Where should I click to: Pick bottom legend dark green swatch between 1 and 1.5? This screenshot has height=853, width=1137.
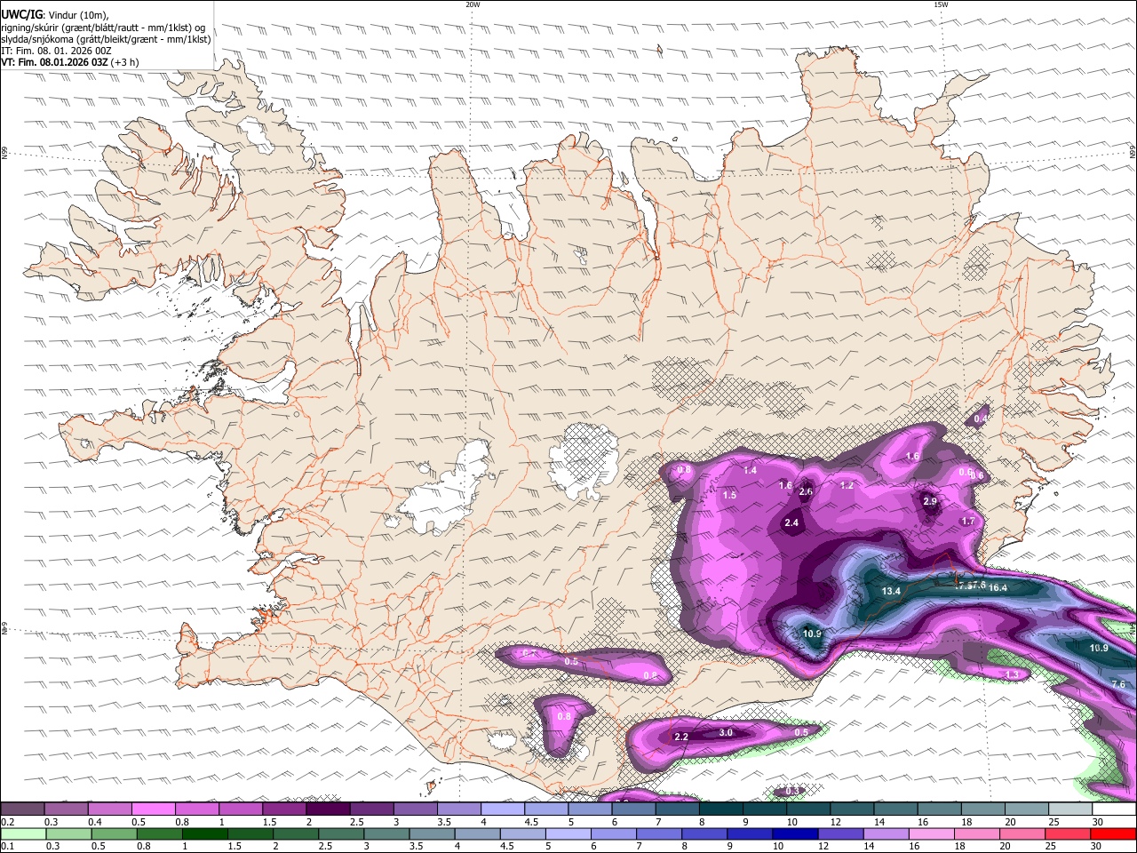coord(204,833)
